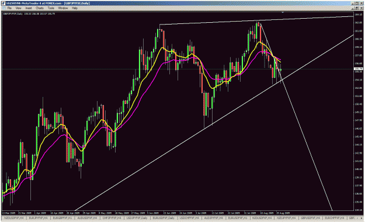
Task: Click the 164.10 price scale value
Action: coord(358,15)
